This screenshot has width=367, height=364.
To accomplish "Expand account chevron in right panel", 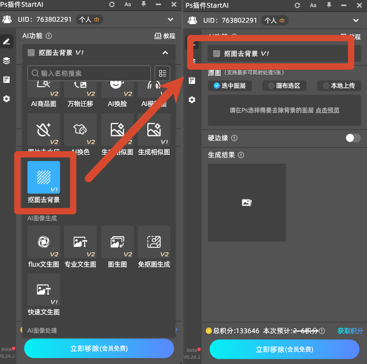I will point(356,20).
